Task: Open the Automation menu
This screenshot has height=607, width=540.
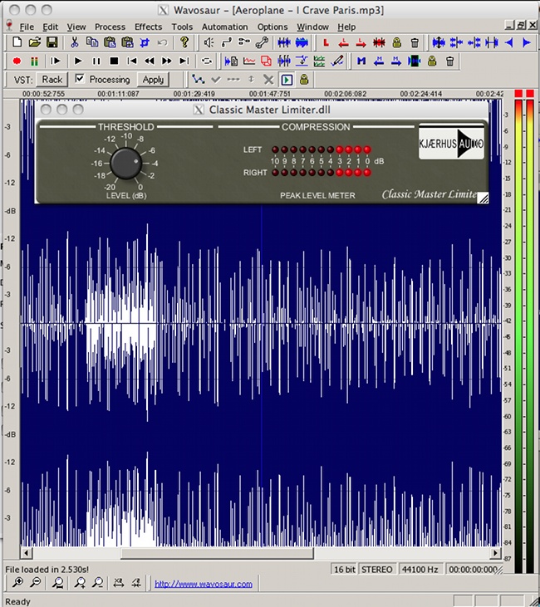Action: tap(224, 27)
